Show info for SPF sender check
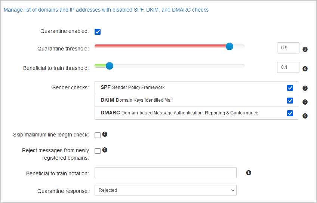 pyautogui.click(x=305, y=88)
